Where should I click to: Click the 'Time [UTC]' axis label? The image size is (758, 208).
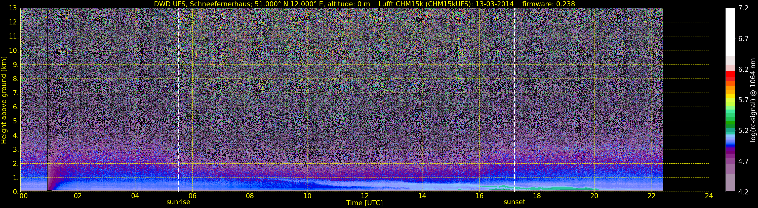click(365, 203)
